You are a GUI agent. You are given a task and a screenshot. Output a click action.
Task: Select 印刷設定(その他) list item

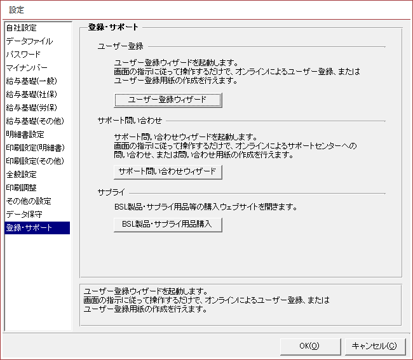pyautogui.click(x=34, y=161)
